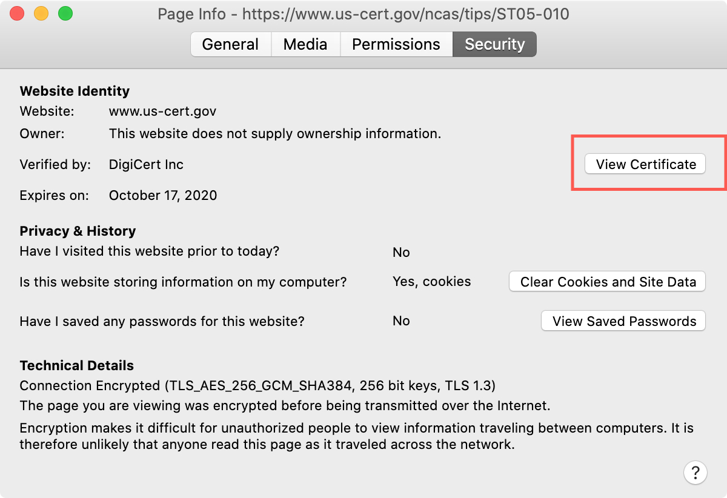
Task: Click the Technical Details heading
Action: [77, 366]
